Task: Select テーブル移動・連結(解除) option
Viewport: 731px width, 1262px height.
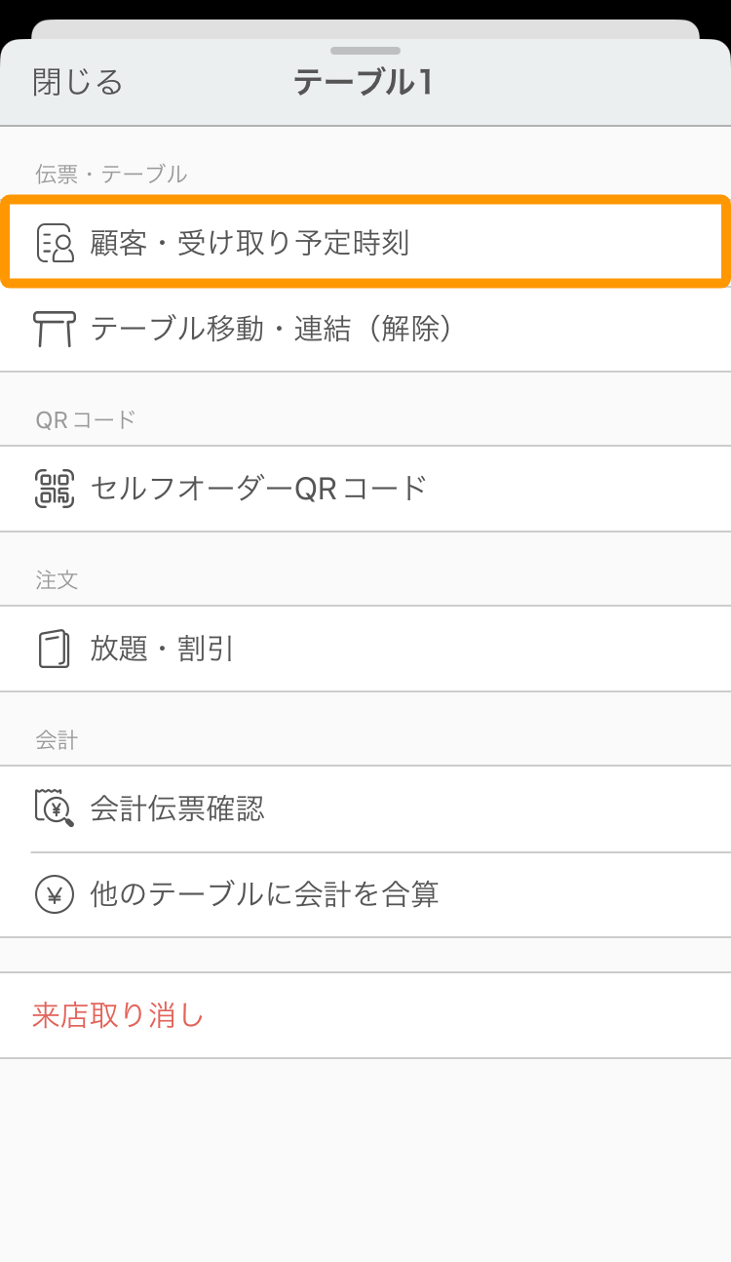Action: (365, 329)
